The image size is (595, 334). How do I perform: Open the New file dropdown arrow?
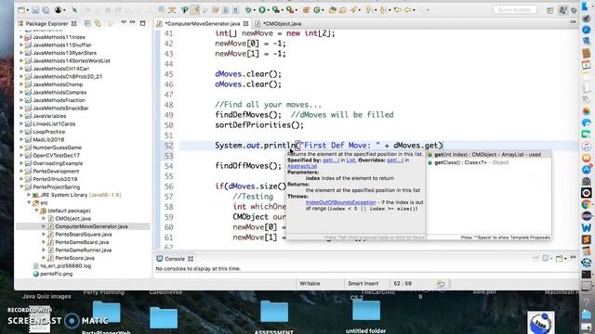pos(28,10)
